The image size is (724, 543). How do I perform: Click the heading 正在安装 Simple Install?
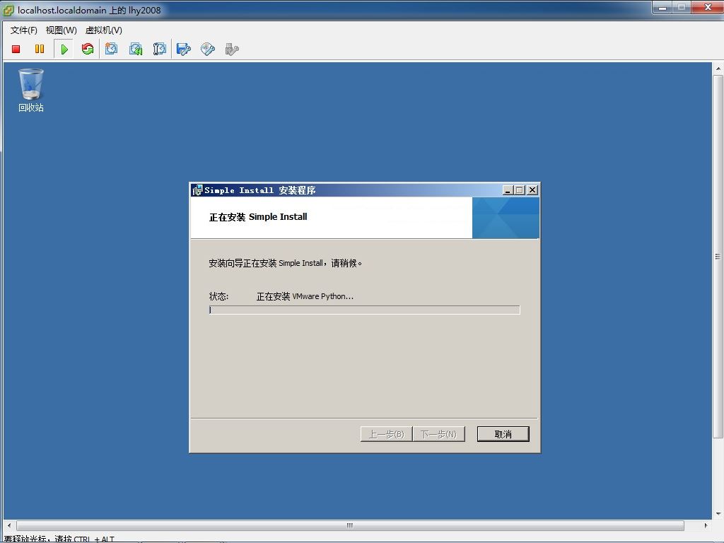coord(258,217)
